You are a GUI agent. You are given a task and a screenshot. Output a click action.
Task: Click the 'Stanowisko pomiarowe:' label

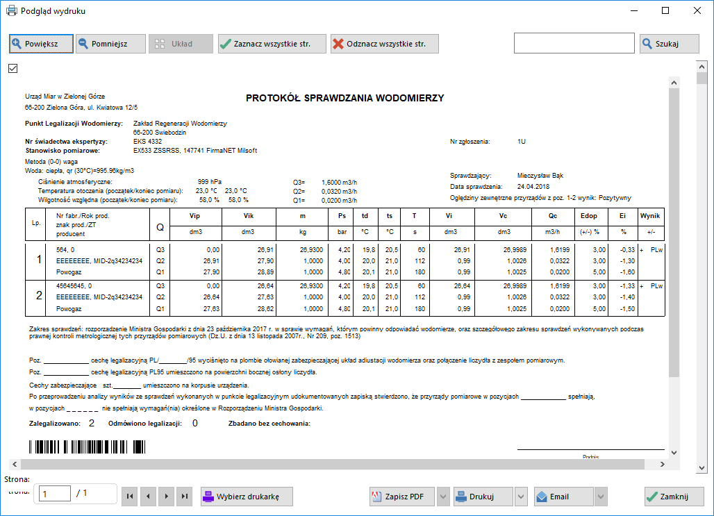(x=63, y=151)
